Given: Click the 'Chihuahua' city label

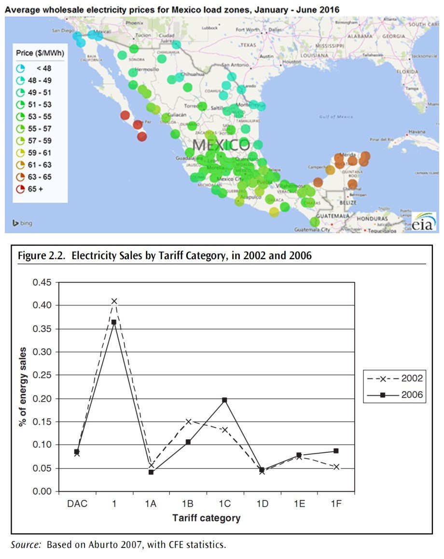Looking at the screenshot, I should 193,74.
